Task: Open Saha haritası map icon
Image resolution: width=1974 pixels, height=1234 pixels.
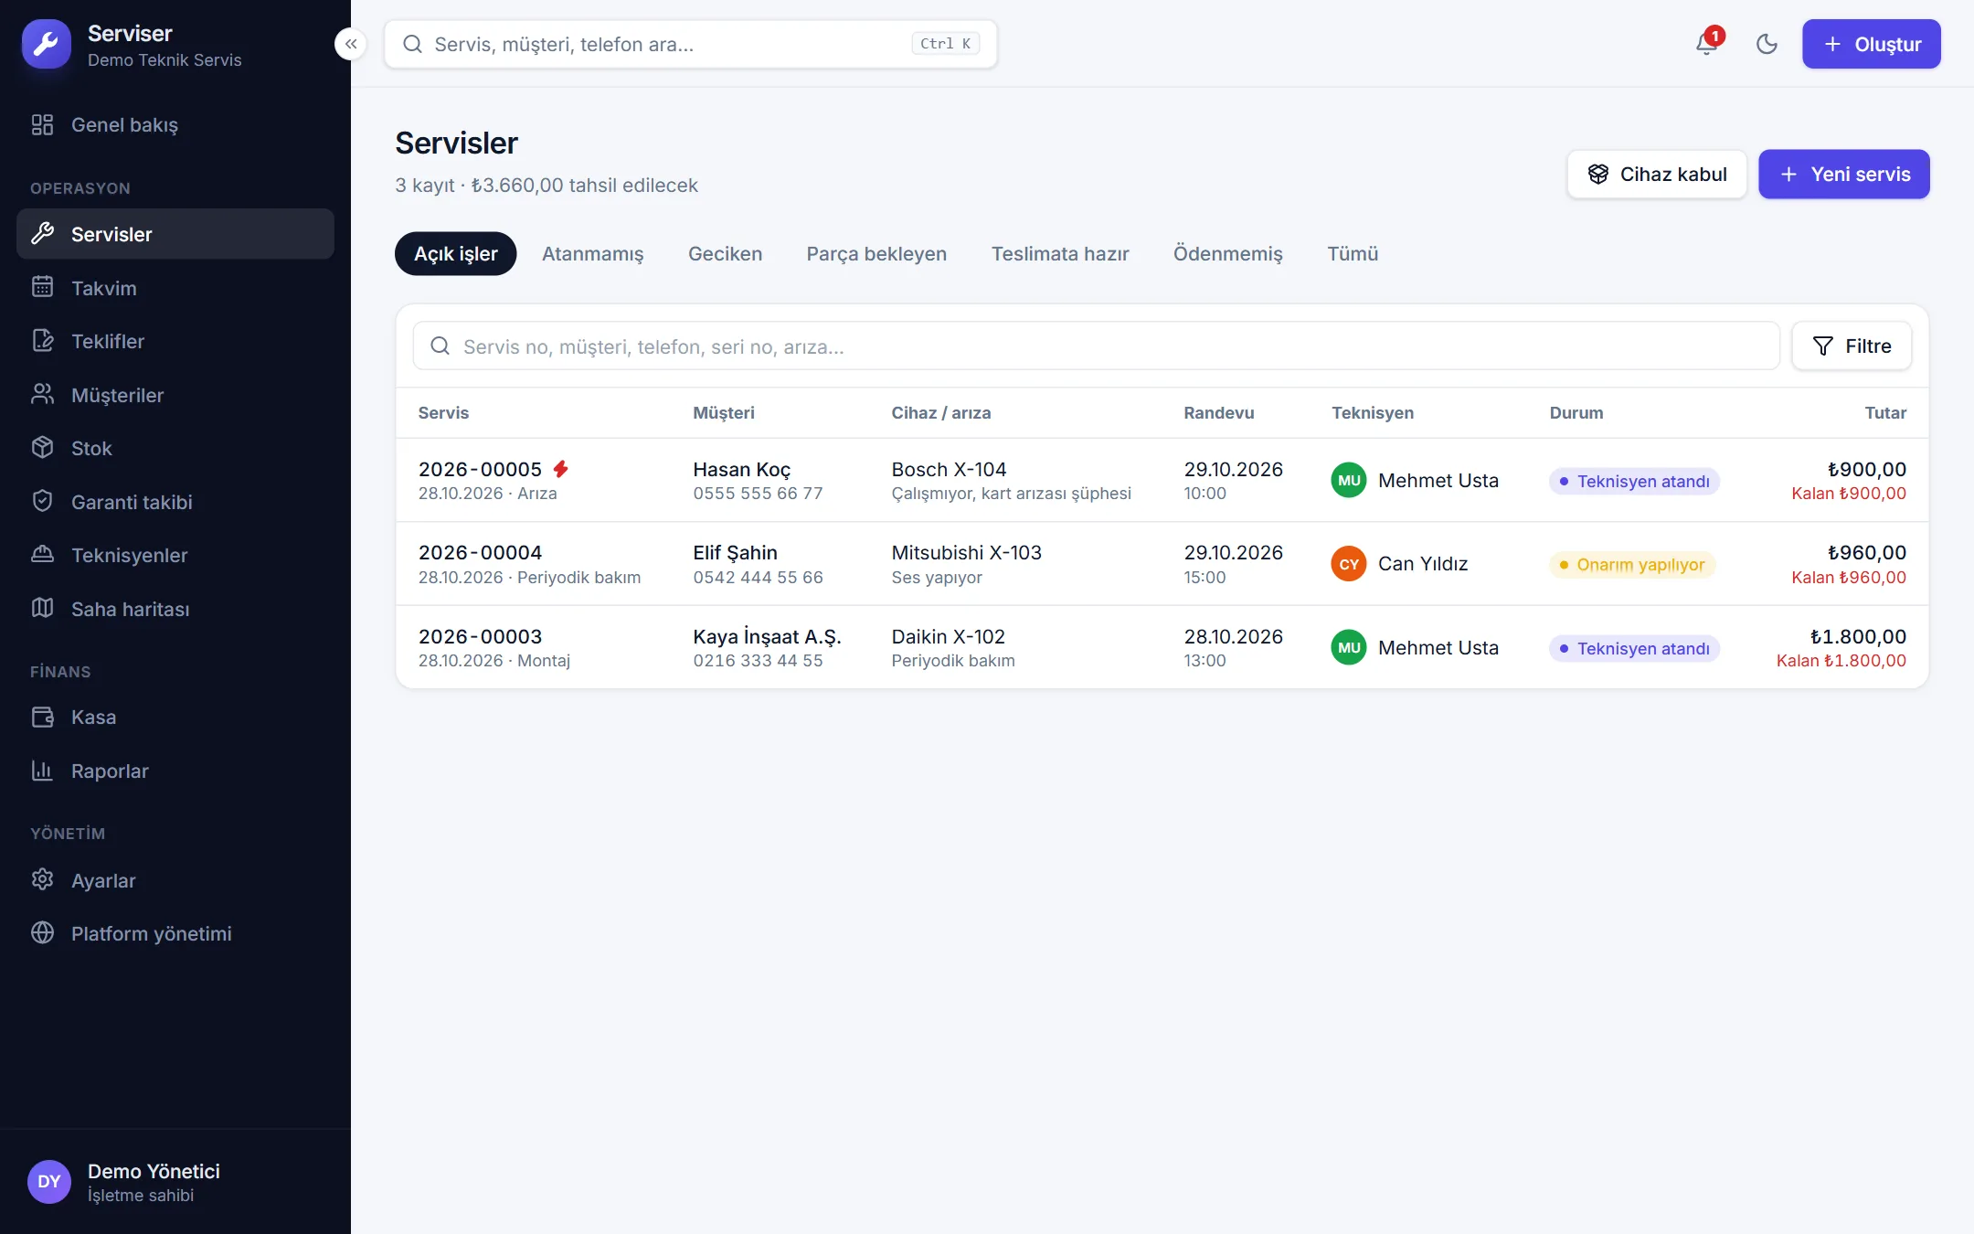Action: pos(42,608)
